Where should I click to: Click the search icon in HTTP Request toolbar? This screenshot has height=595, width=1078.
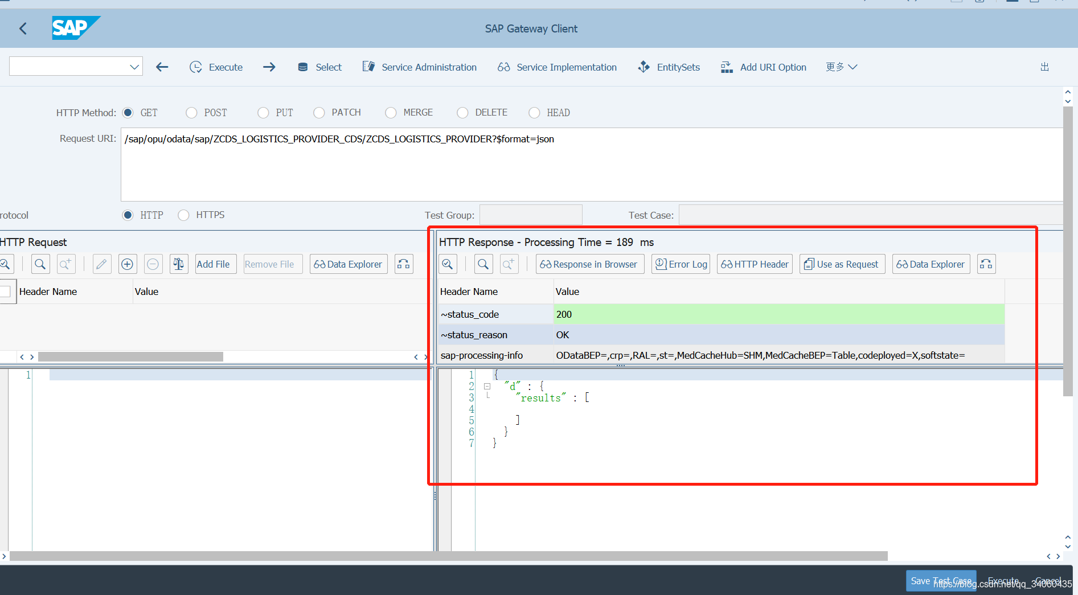pos(40,264)
